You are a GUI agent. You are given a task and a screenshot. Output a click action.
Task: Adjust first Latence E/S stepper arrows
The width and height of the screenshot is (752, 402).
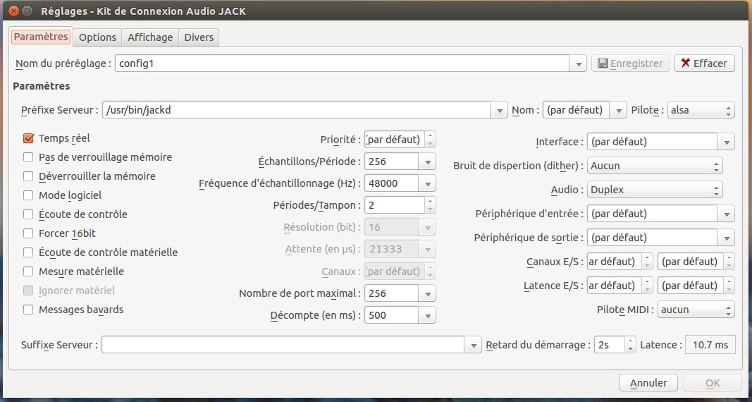pyautogui.click(x=648, y=286)
